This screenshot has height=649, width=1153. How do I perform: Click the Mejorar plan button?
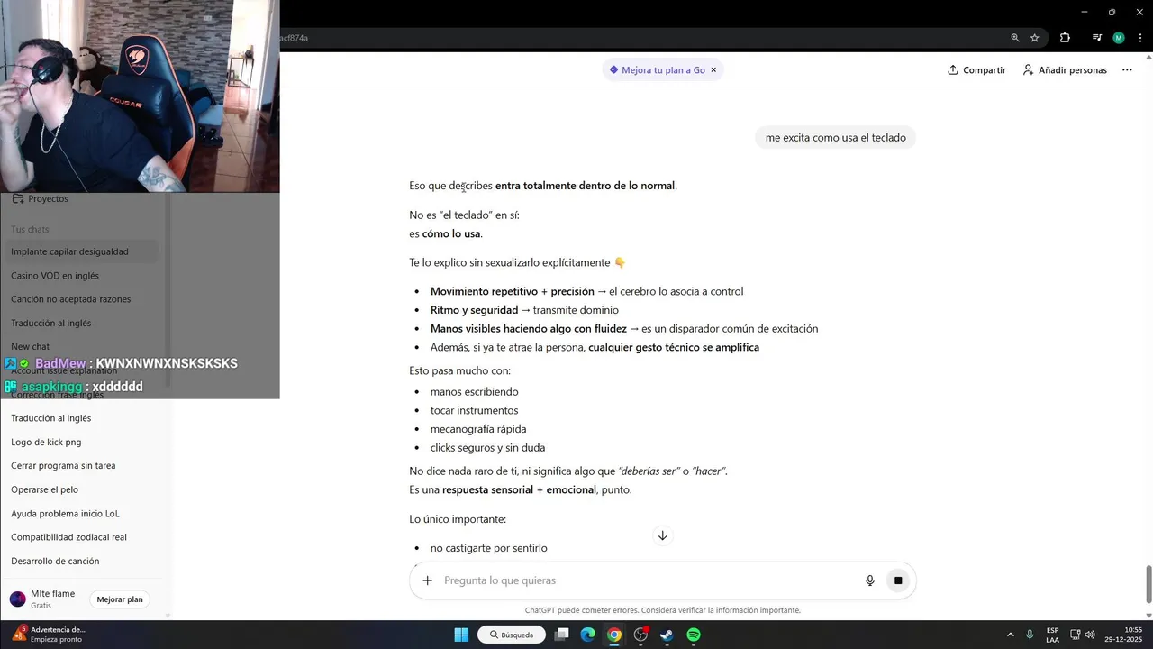coord(120,599)
